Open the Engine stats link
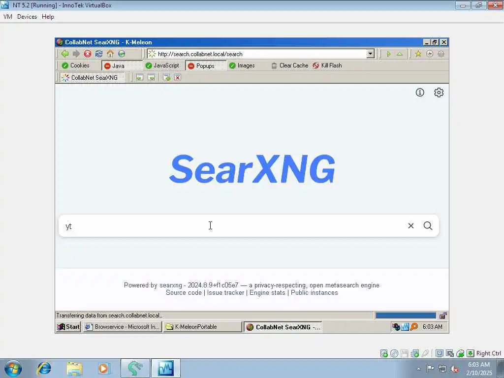This screenshot has height=378, width=504. [267, 293]
